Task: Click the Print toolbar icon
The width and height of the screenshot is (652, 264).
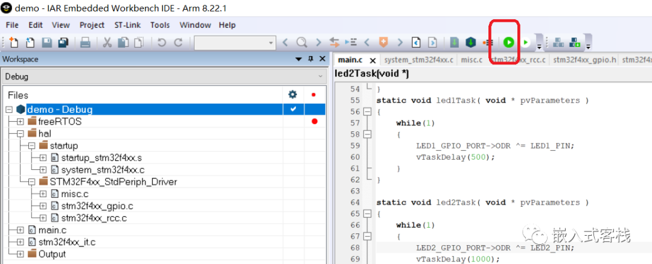Action: click(85, 42)
